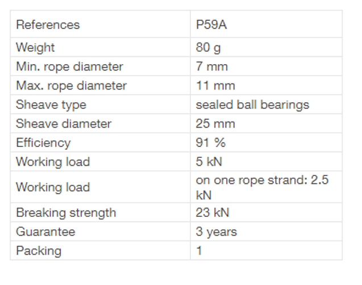Select the 80 g weight value

207,47
